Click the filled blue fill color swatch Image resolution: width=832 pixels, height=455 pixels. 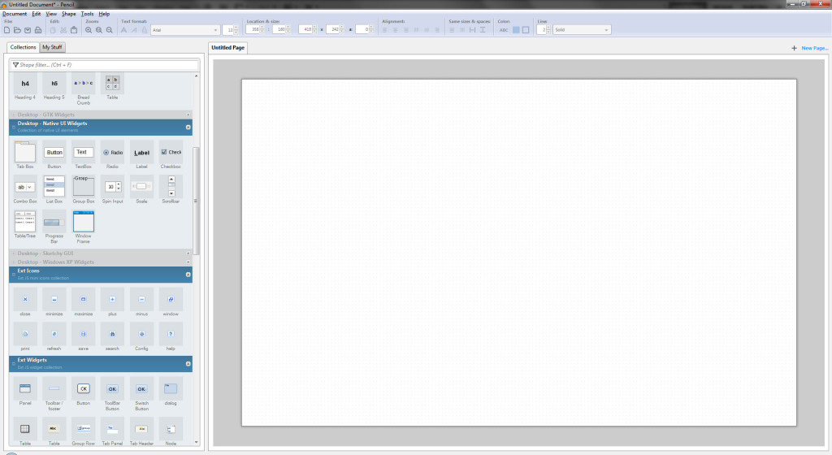[516, 30]
